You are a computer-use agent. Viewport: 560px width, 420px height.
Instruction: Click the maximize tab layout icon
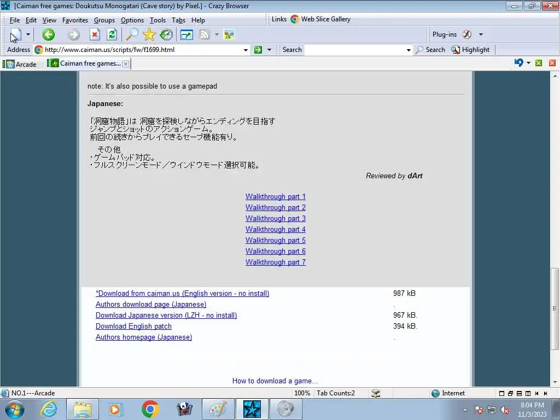pos(501,393)
